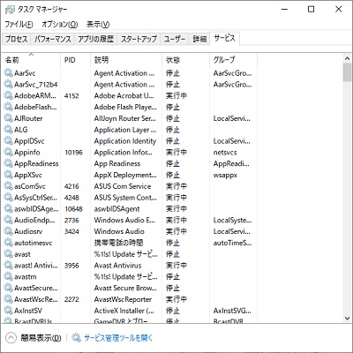Select the wsappx group cell

point(225,175)
